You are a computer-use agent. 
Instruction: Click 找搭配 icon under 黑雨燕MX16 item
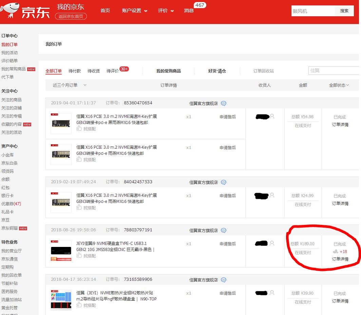pyautogui.click(x=79, y=128)
